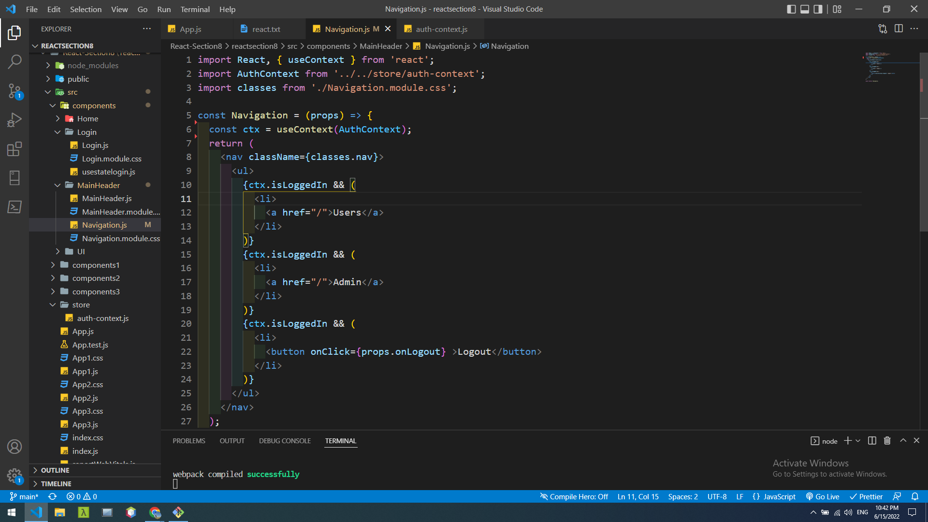928x522 pixels.
Task: Open Source Control view
Action: (x=14, y=91)
